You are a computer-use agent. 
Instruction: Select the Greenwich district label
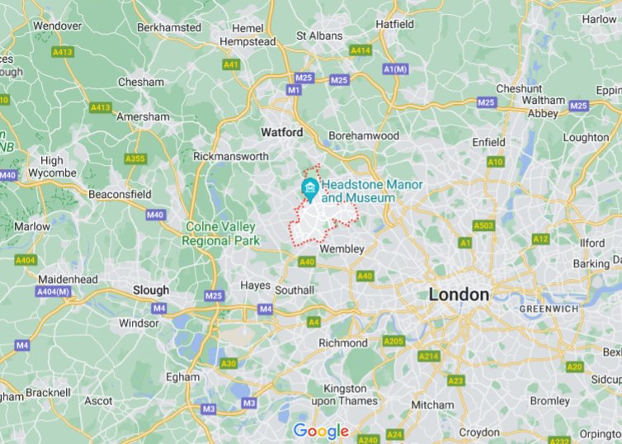pos(549,309)
